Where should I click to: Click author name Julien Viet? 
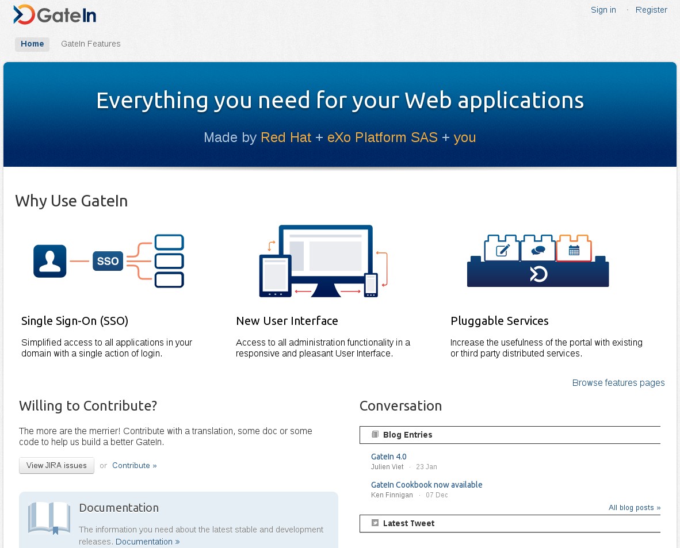coord(387,466)
